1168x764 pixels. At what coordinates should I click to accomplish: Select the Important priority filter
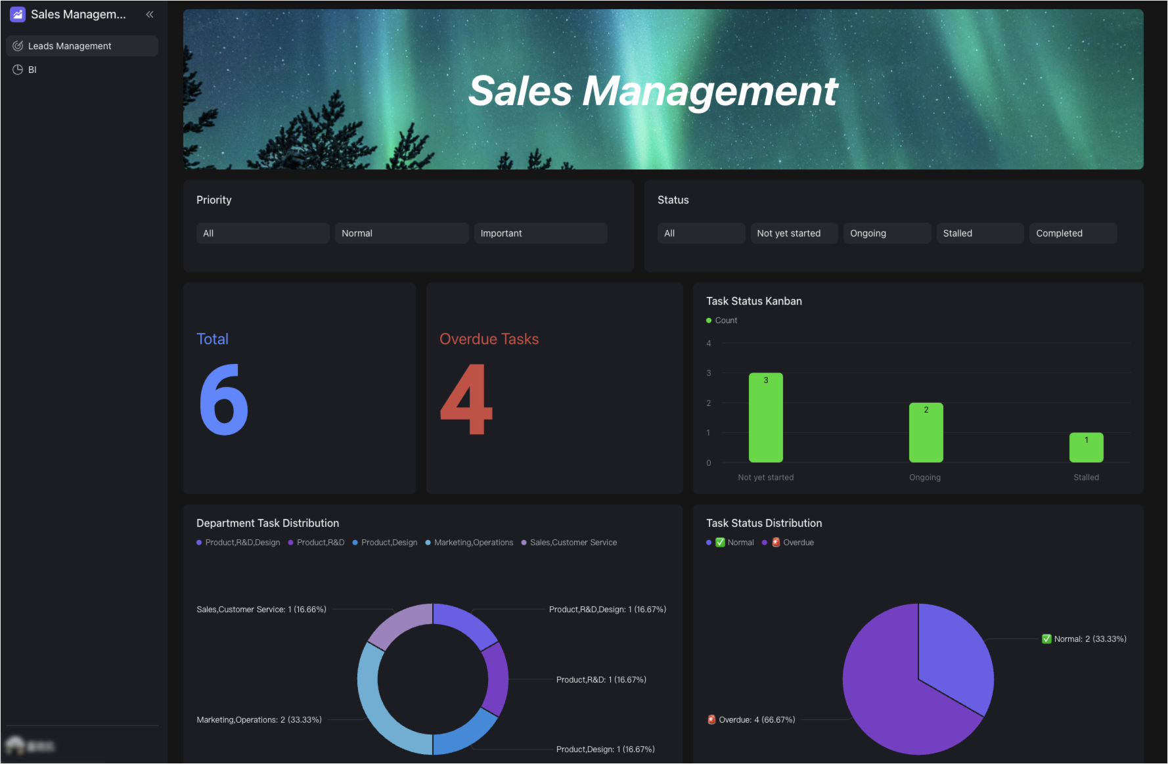pyautogui.click(x=540, y=233)
